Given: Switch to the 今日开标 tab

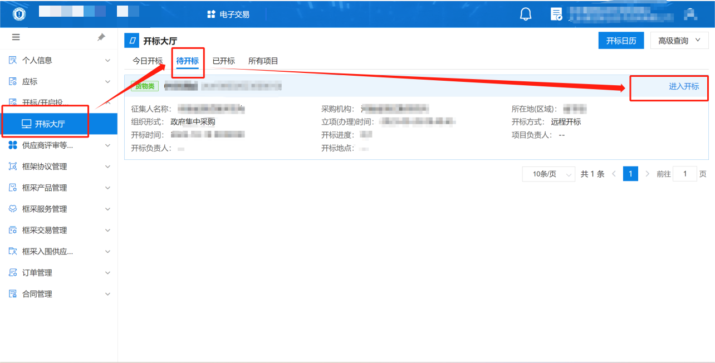Looking at the screenshot, I should (148, 61).
